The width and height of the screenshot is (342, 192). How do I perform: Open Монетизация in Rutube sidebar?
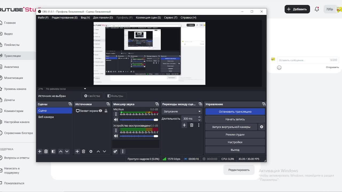click(13, 78)
